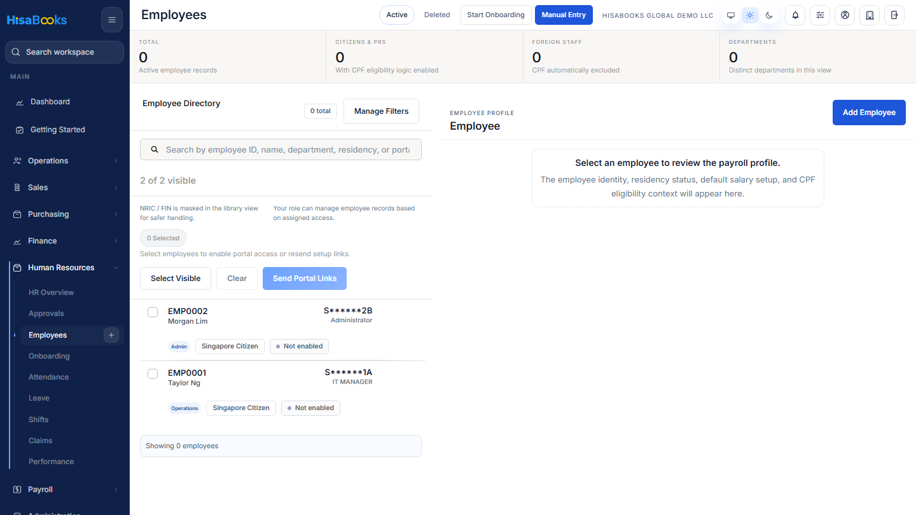Viewport: 916px width, 515px height.
Task: Click the Dashboard chart icon
Action: tap(20, 102)
